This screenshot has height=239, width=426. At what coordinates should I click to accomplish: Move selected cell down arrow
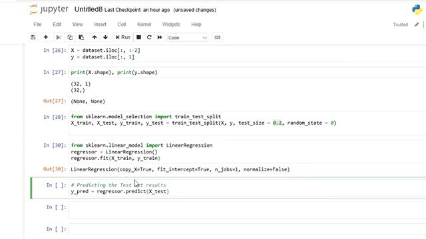coord(105,37)
